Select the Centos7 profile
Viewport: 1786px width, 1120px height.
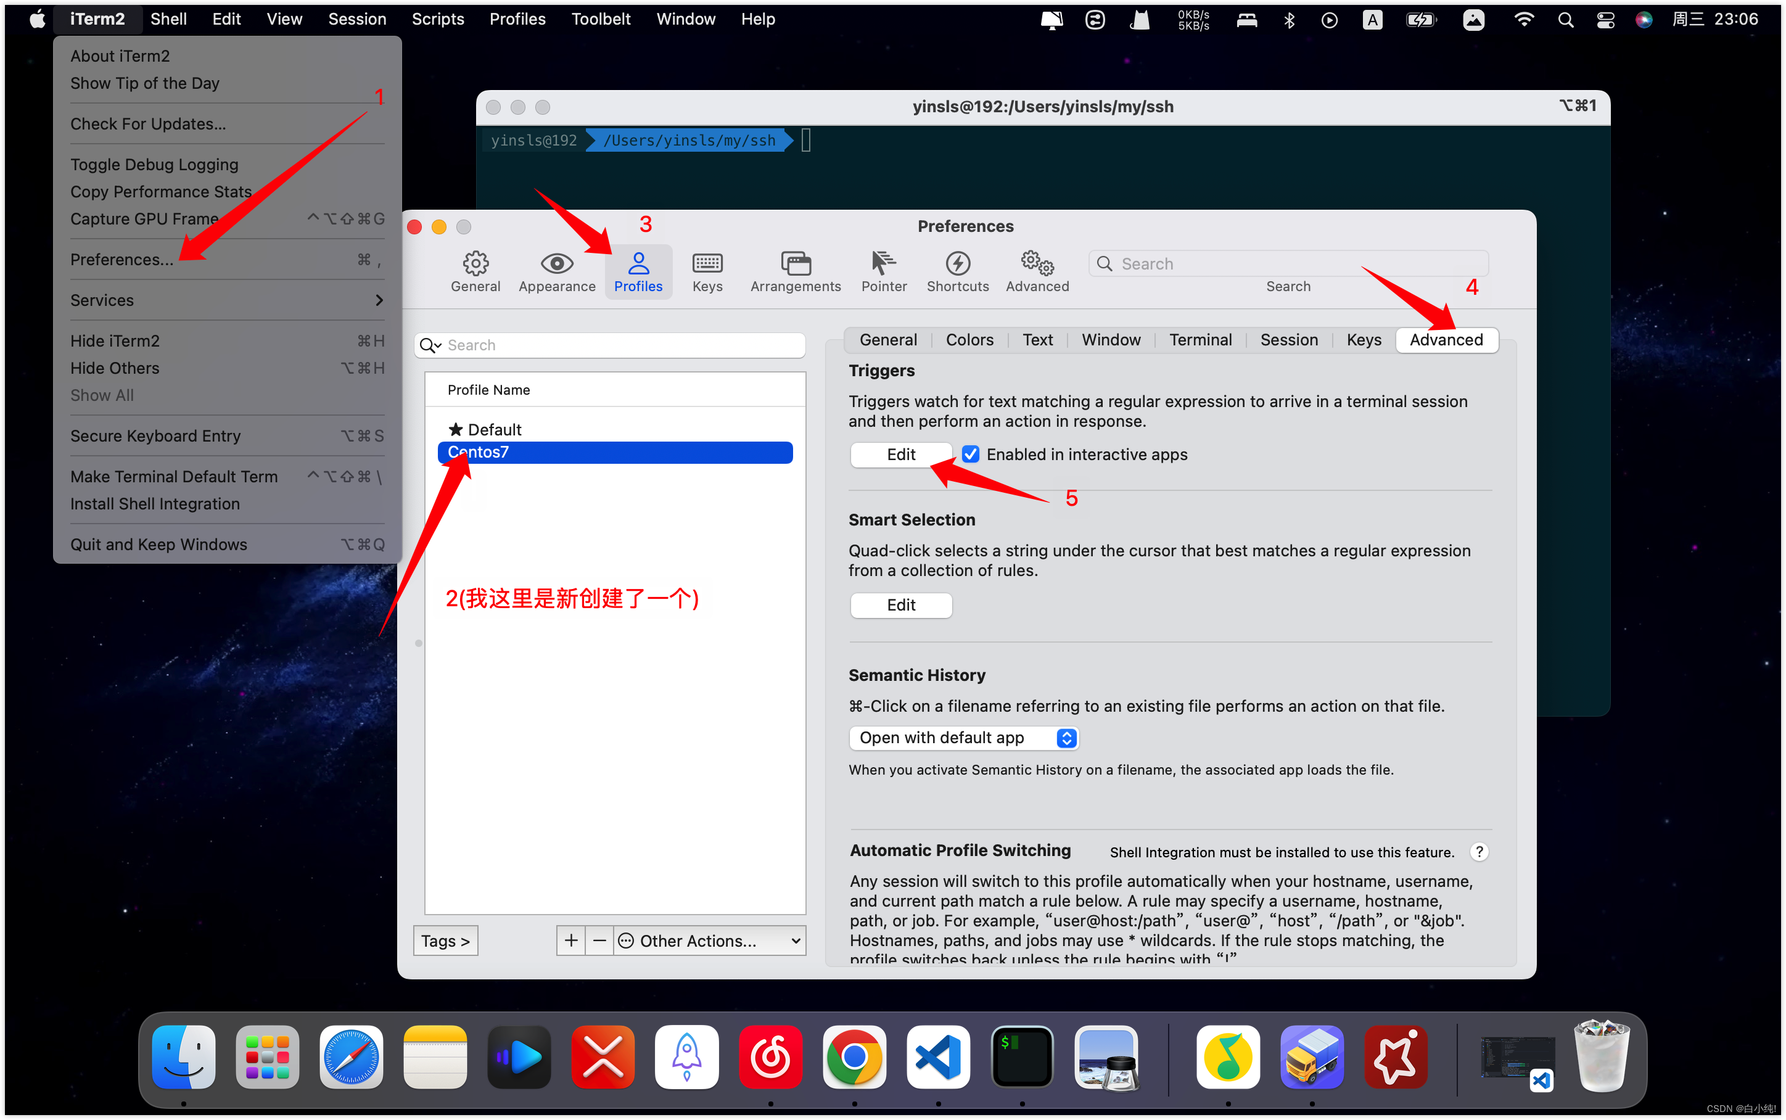pos(615,452)
